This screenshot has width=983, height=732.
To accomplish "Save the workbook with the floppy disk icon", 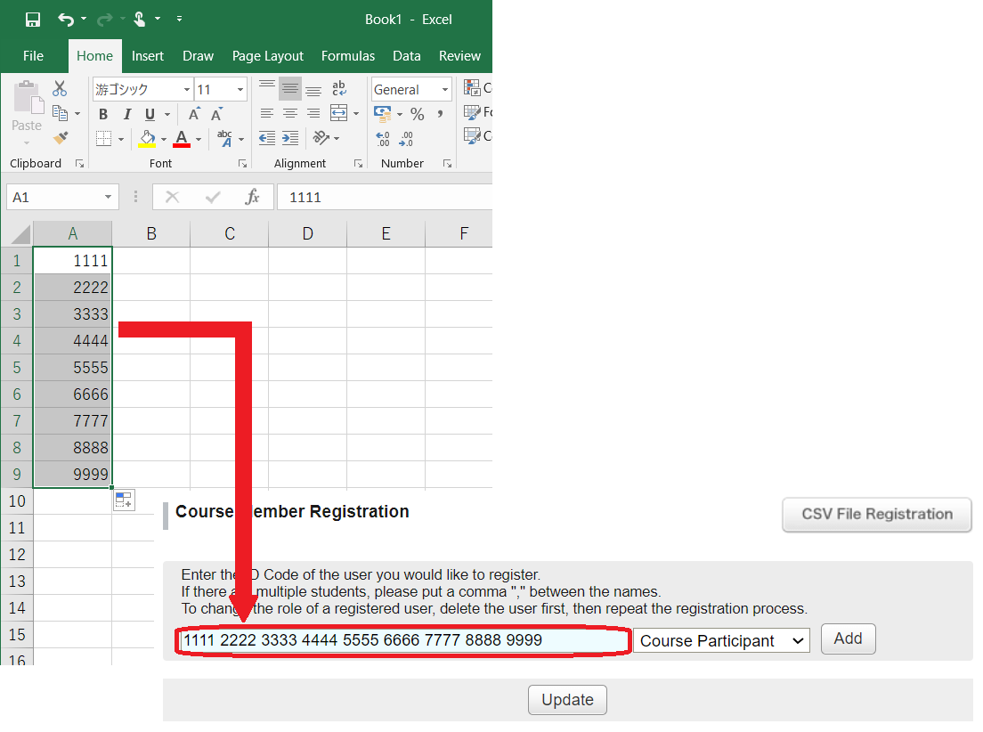I will click(x=33, y=20).
